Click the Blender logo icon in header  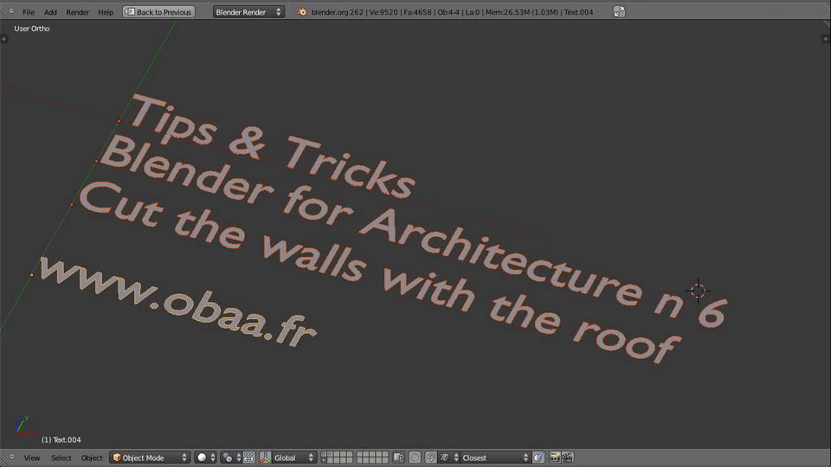[x=302, y=12]
